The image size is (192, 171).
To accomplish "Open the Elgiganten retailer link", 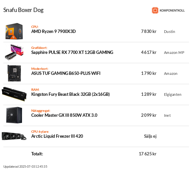I will 173,94.
